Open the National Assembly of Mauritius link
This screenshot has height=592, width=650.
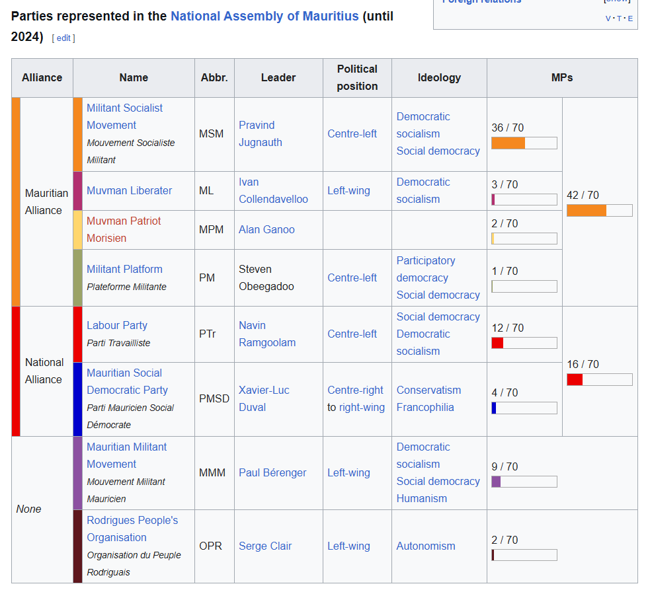[264, 16]
